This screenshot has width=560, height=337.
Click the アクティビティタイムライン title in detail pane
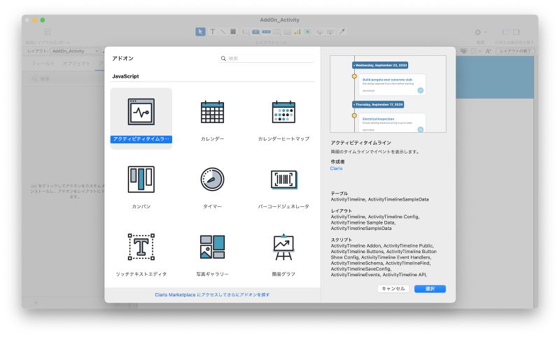coord(360,143)
